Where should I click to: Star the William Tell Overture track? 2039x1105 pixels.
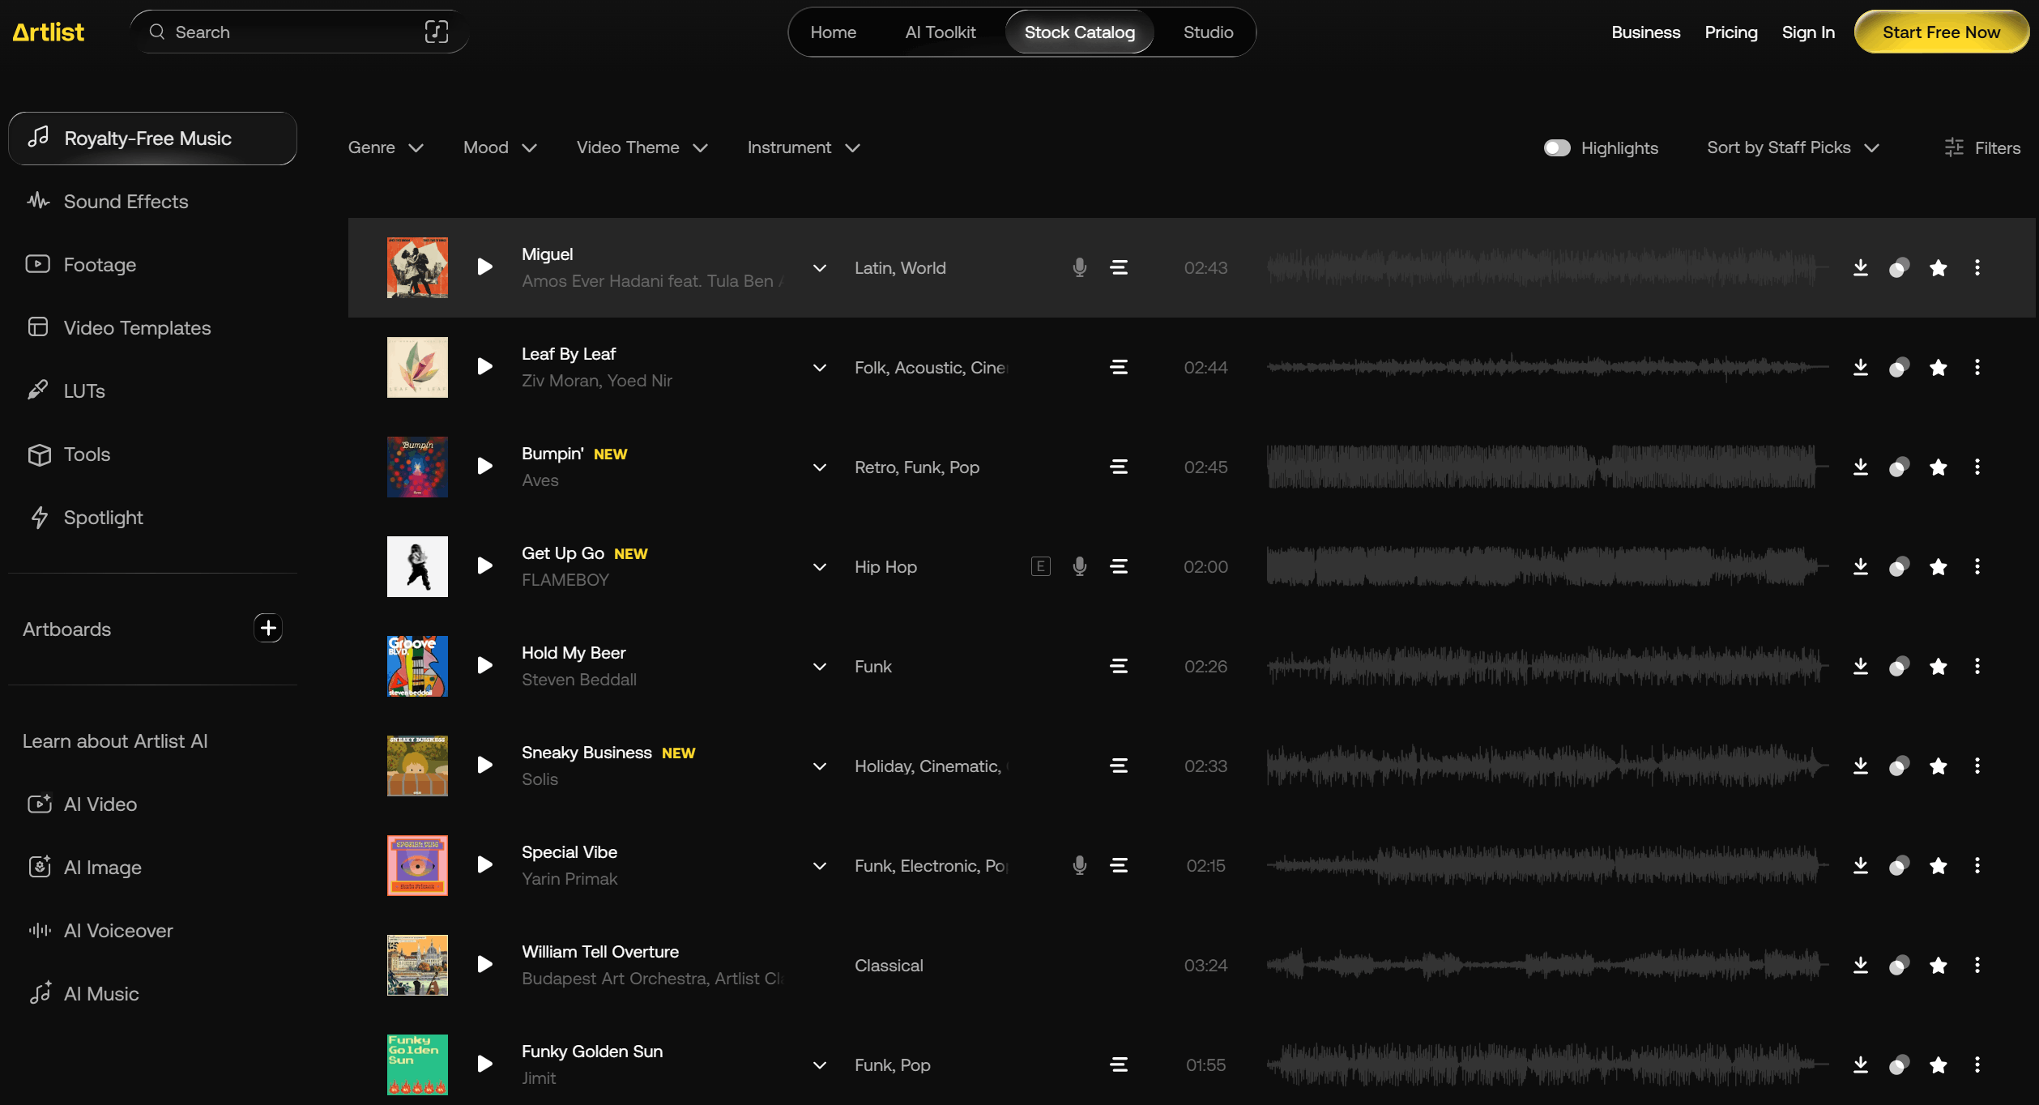(1938, 965)
